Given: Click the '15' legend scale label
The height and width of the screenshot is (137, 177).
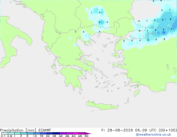Looking at the screenshot, I should click(41, 136).
